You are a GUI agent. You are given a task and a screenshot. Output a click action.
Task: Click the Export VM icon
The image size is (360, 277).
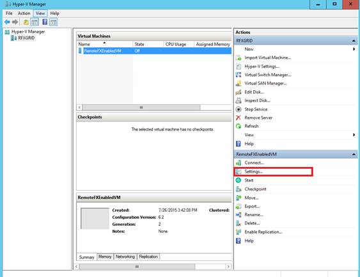click(x=239, y=206)
